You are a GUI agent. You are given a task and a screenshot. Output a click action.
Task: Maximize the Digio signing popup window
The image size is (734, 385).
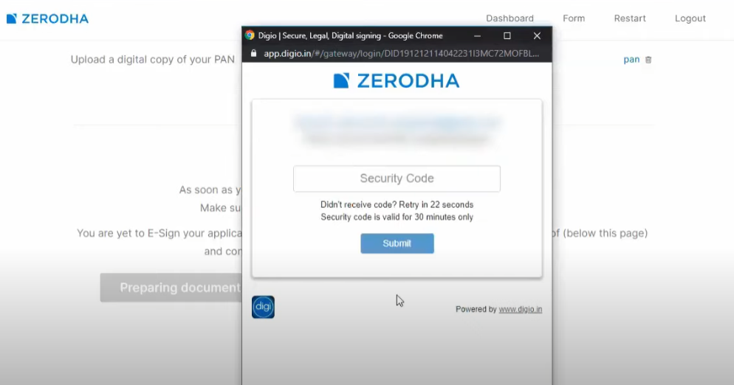pos(507,35)
